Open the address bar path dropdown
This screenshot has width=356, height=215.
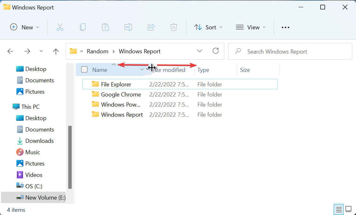point(200,51)
